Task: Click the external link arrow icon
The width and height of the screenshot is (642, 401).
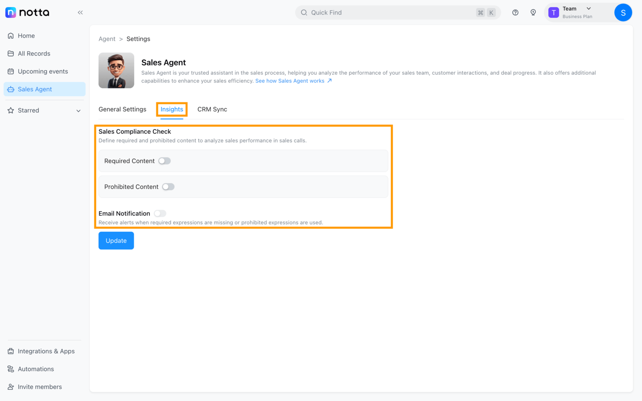Action: [329, 81]
